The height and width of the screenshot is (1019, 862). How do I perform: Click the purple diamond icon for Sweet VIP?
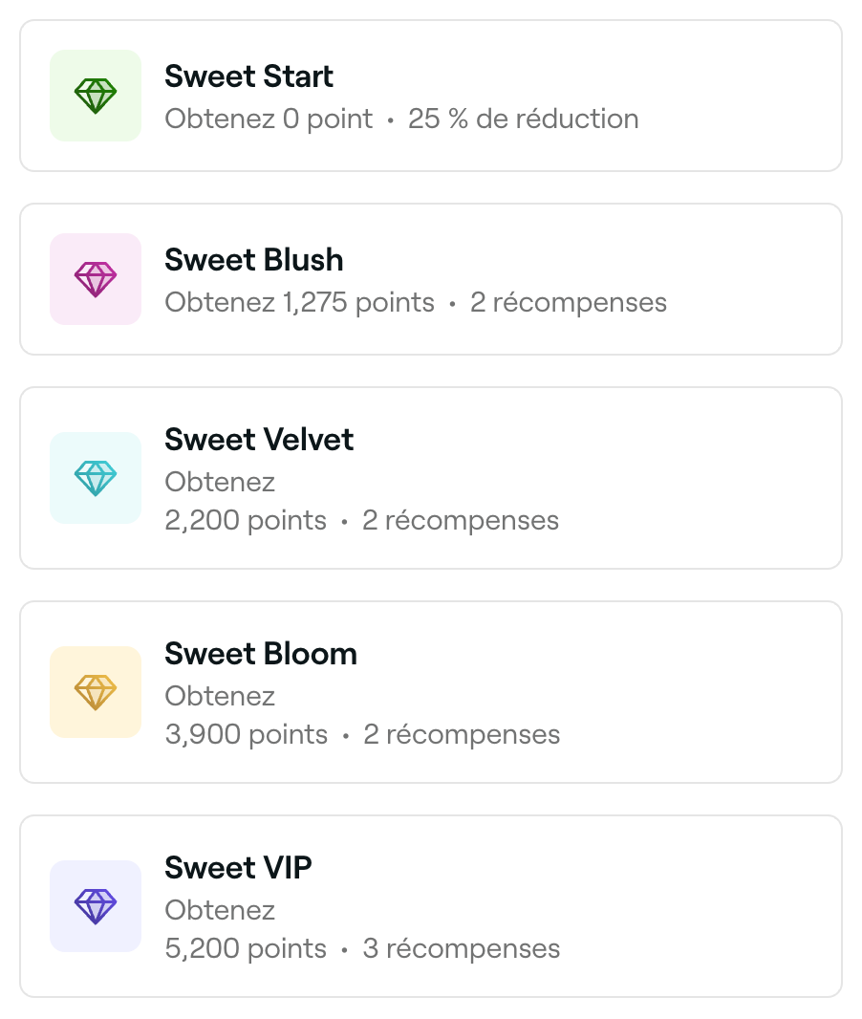click(96, 906)
